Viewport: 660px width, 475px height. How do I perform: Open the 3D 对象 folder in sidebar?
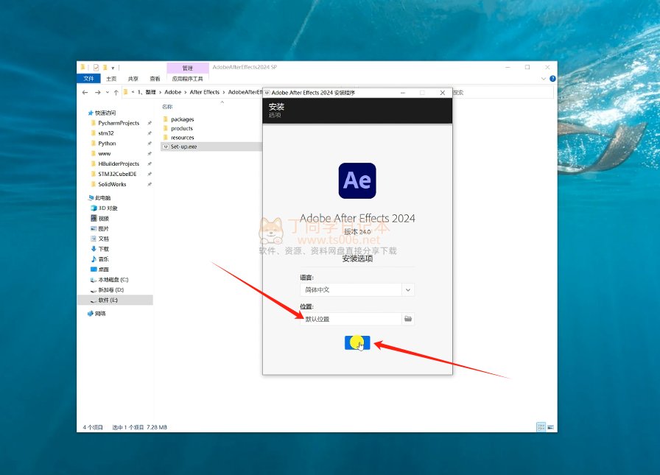point(108,208)
